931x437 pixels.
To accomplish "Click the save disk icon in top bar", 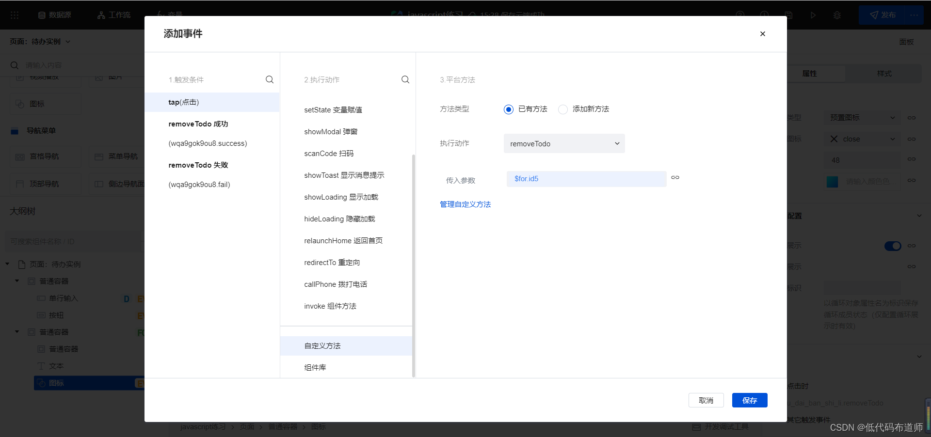I will 788,15.
